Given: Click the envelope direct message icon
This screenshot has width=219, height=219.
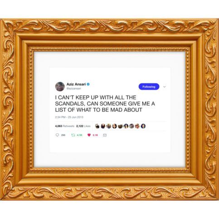Looking at the screenshot, I should pos(105,135).
